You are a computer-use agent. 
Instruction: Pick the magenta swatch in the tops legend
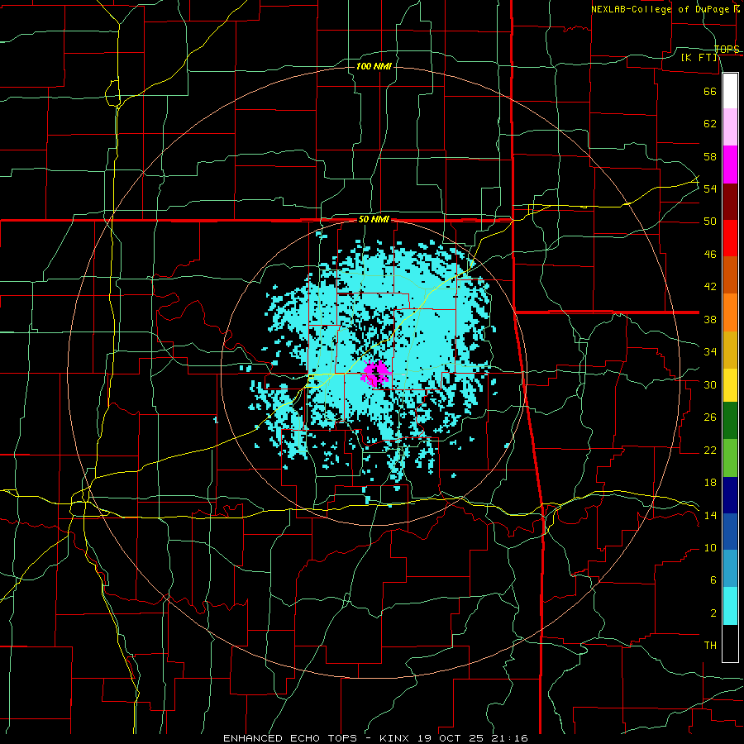(x=730, y=165)
